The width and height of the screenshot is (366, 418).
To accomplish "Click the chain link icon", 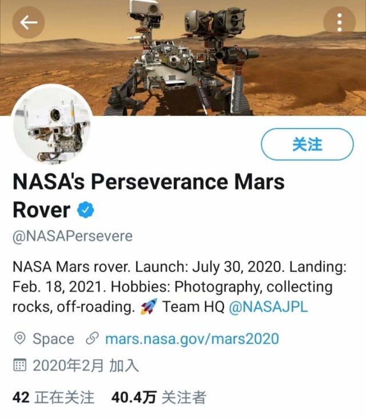I will [92, 338].
